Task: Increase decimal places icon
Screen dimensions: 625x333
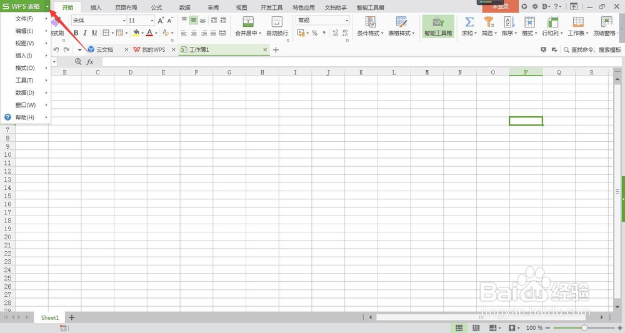Action: [x=335, y=33]
